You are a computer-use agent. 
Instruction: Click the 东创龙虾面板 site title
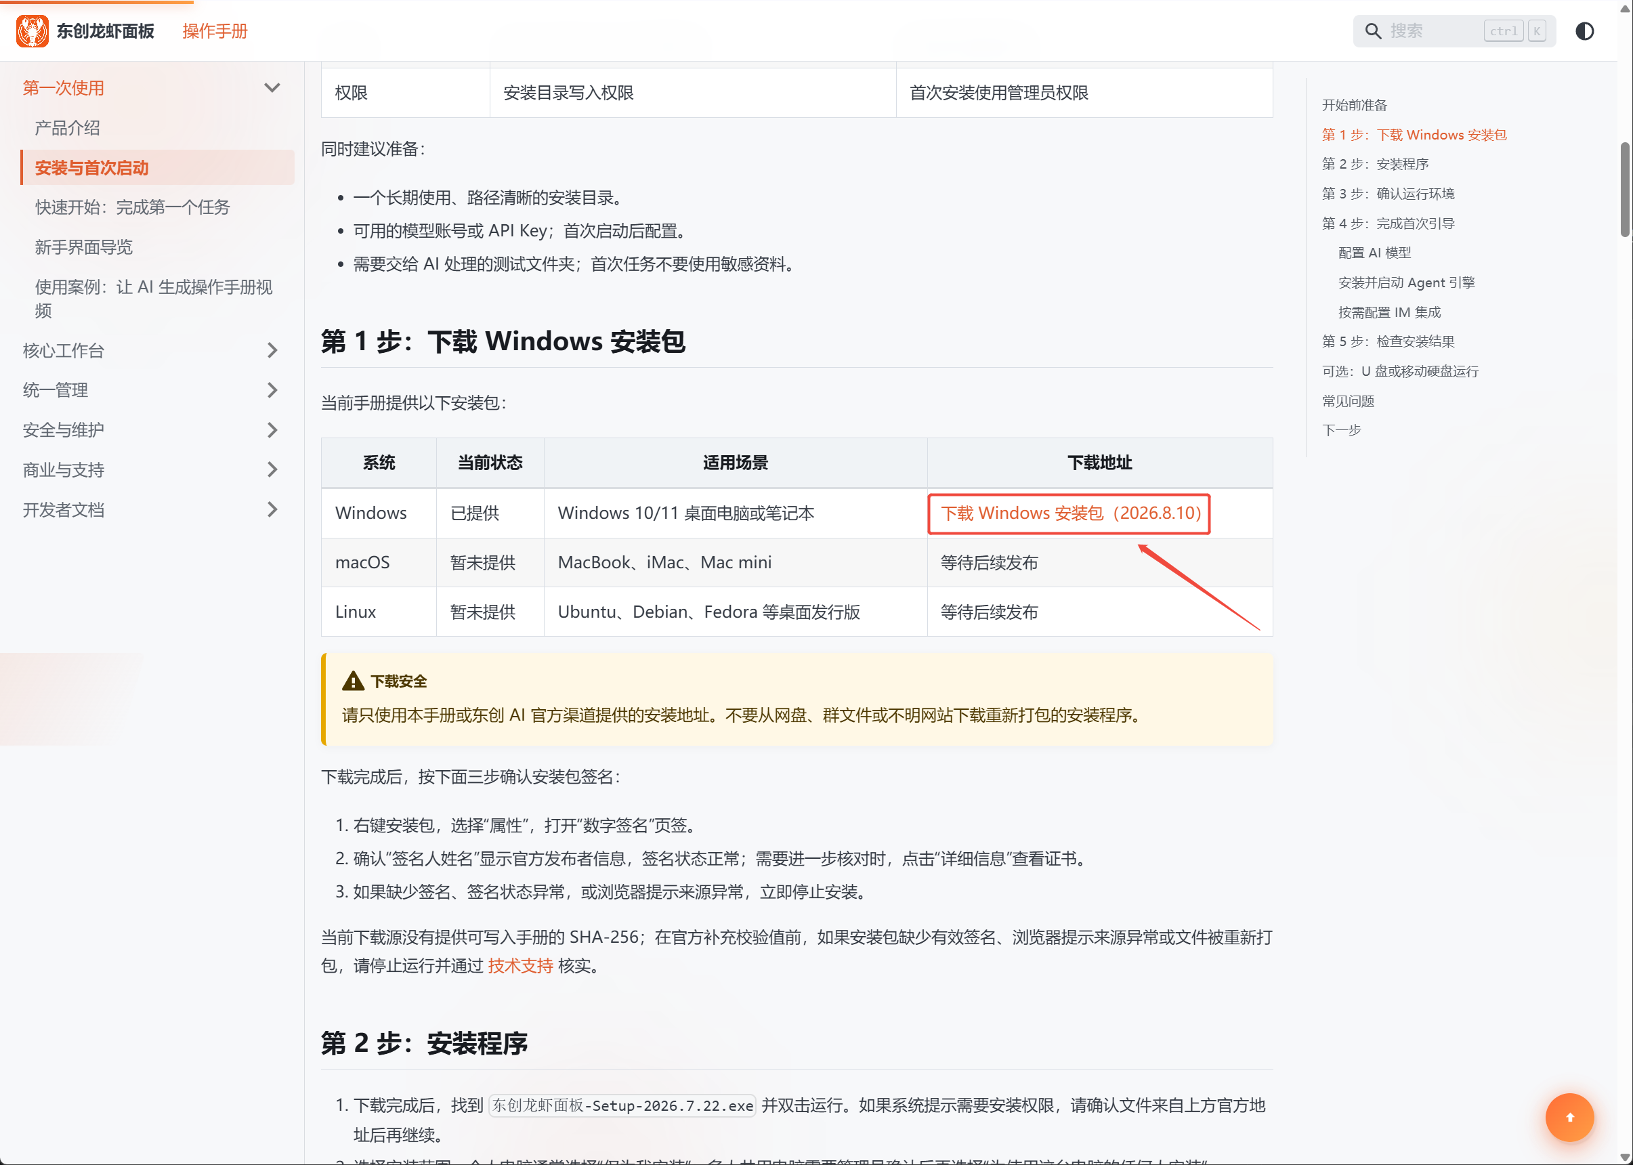click(x=106, y=31)
